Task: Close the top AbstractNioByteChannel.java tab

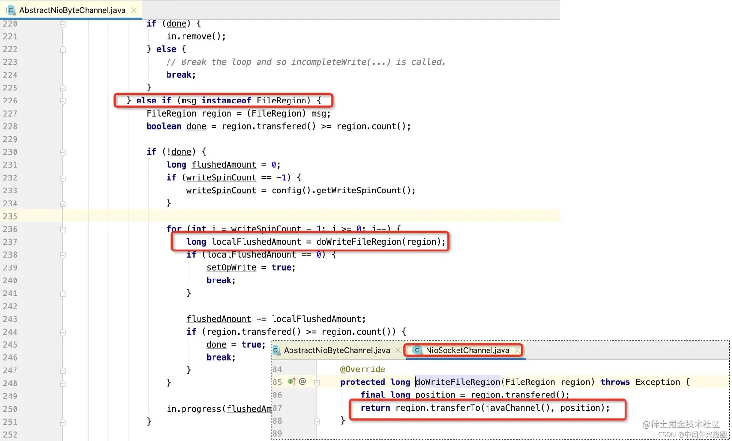Action: (134, 10)
